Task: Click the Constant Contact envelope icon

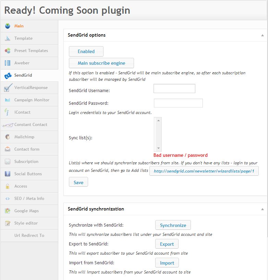Action: point(8,125)
